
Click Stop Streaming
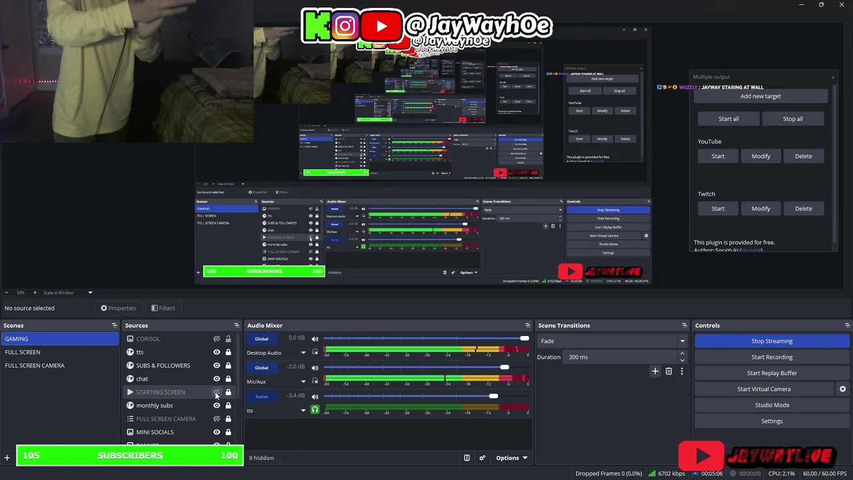(772, 341)
